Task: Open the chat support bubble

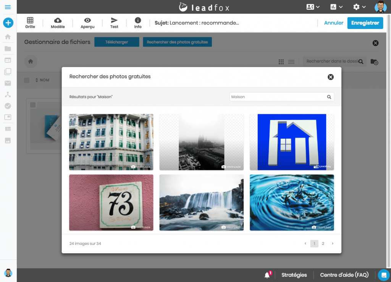Action: (384, 275)
